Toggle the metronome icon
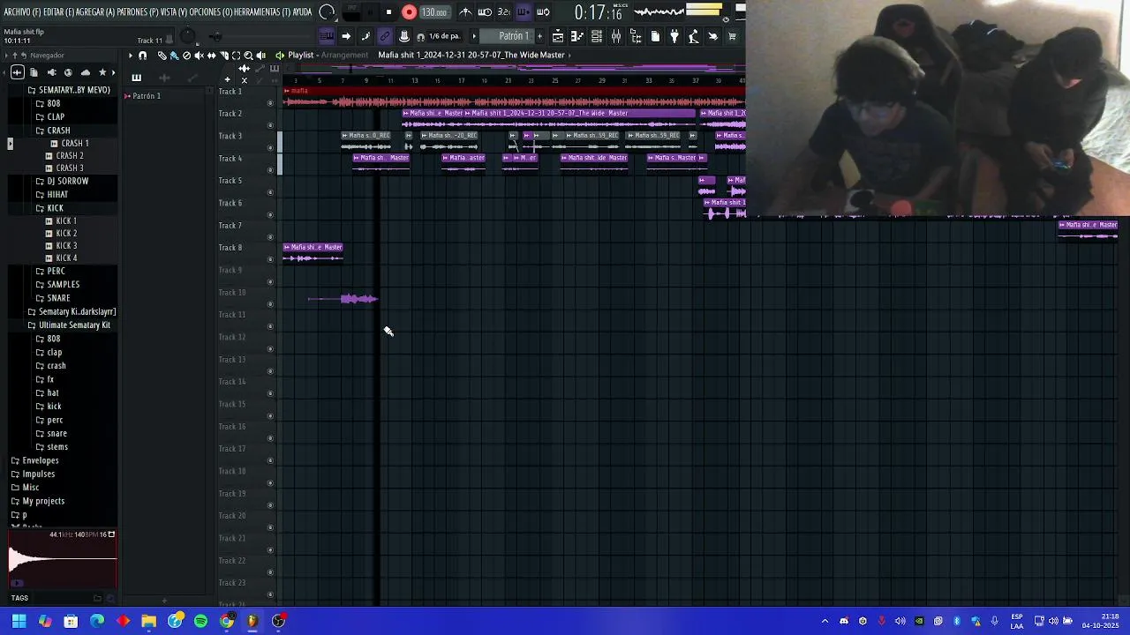The image size is (1130, 635). click(x=465, y=12)
